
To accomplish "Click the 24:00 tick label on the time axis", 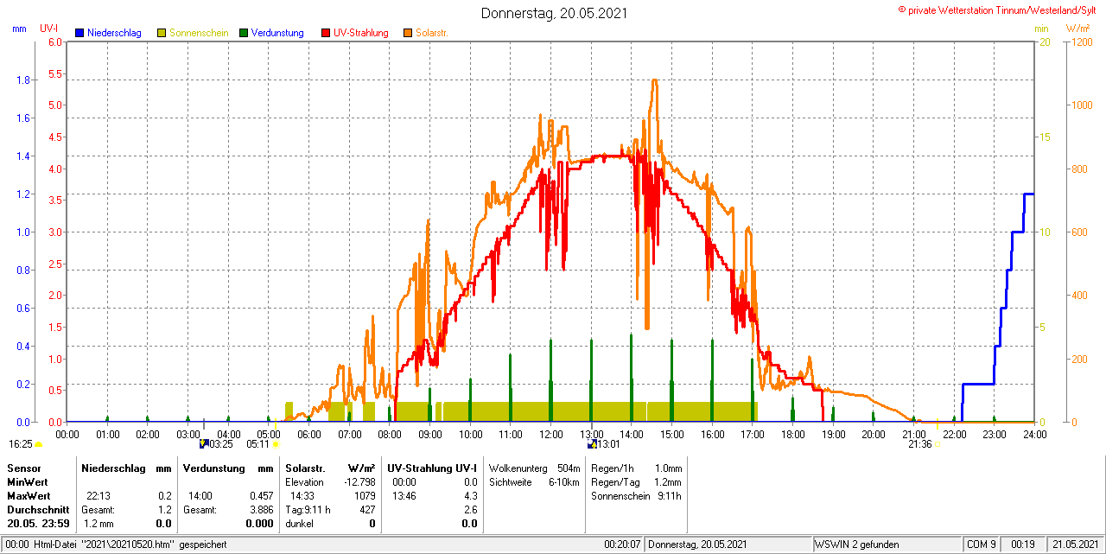I will 1034,434.
